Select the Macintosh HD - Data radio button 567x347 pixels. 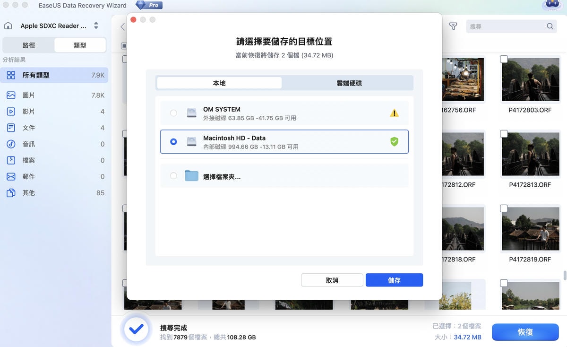coord(173,142)
